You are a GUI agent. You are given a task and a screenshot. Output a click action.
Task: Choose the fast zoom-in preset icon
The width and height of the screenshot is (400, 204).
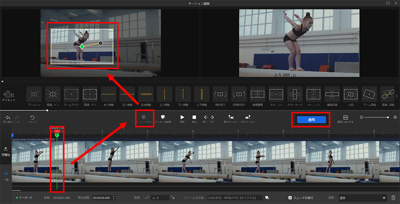(53, 94)
